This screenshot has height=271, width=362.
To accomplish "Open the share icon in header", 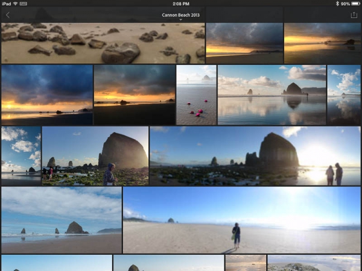I will 354,15.
